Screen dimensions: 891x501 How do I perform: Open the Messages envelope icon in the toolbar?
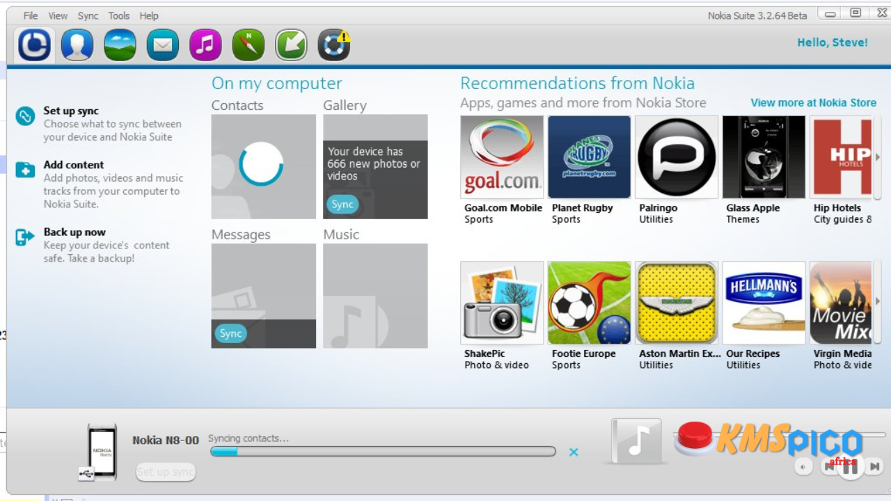tap(162, 45)
